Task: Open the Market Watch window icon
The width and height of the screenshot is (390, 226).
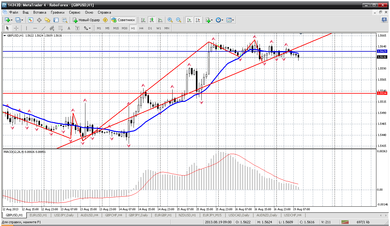Action: click(31, 20)
